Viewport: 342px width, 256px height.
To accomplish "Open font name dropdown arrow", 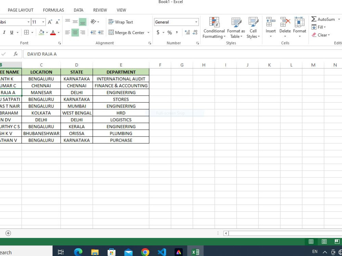I will [x=29, y=22].
